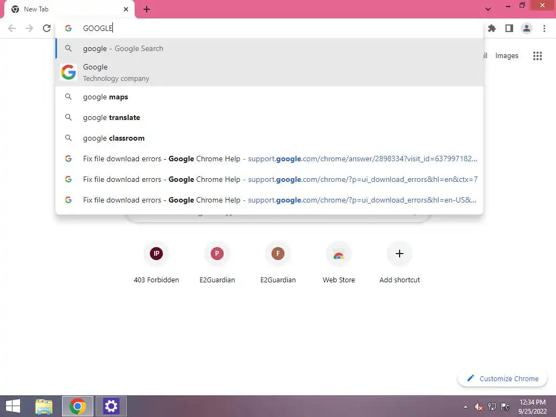Click the Customize Chrome button
The image size is (556, 417).
point(502,378)
